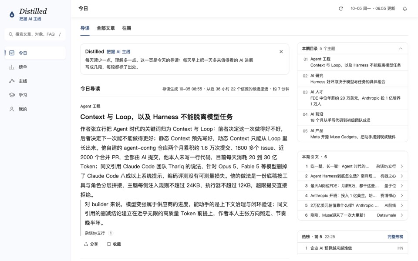Image resolution: width=418 pixels, height=261 pixels.
Task: Open citation 6 chevron Datawhale
Action: (402, 215)
